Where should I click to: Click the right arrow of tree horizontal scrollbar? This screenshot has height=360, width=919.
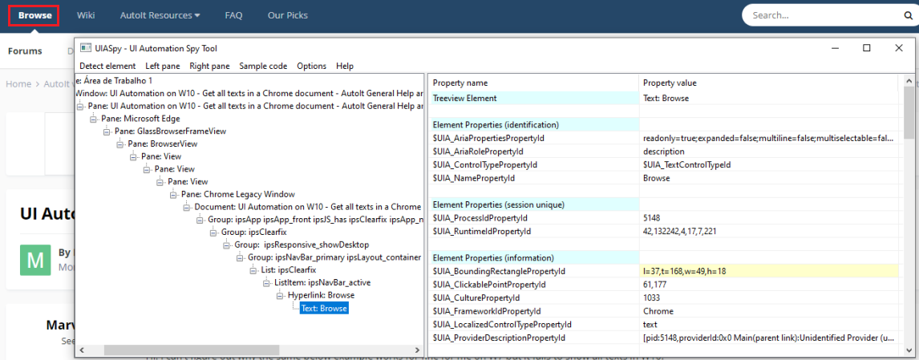click(418, 350)
